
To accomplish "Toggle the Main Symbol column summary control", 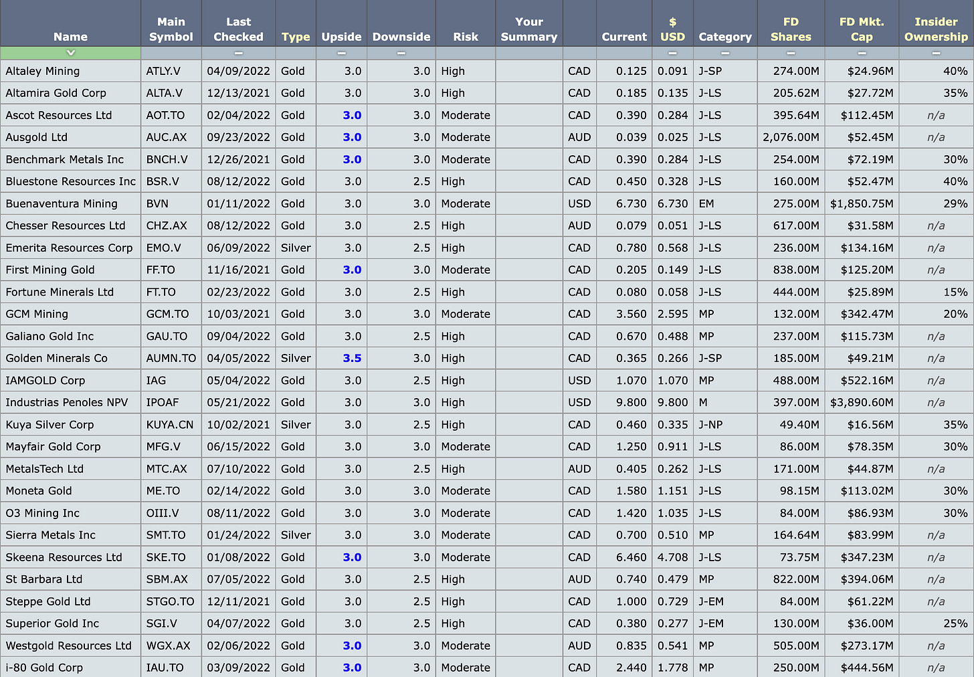I will [x=171, y=53].
